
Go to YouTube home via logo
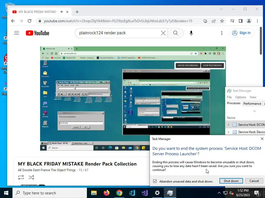(x=38, y=33)
